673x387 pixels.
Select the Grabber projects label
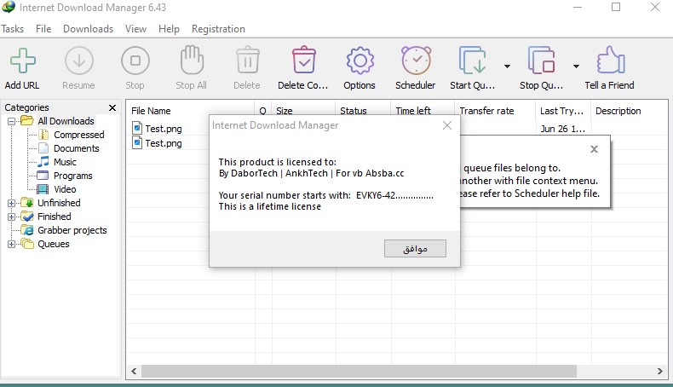coord(72,230)
